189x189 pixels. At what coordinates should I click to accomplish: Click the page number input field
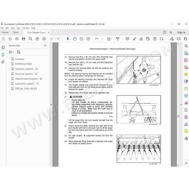coord(52,39)
